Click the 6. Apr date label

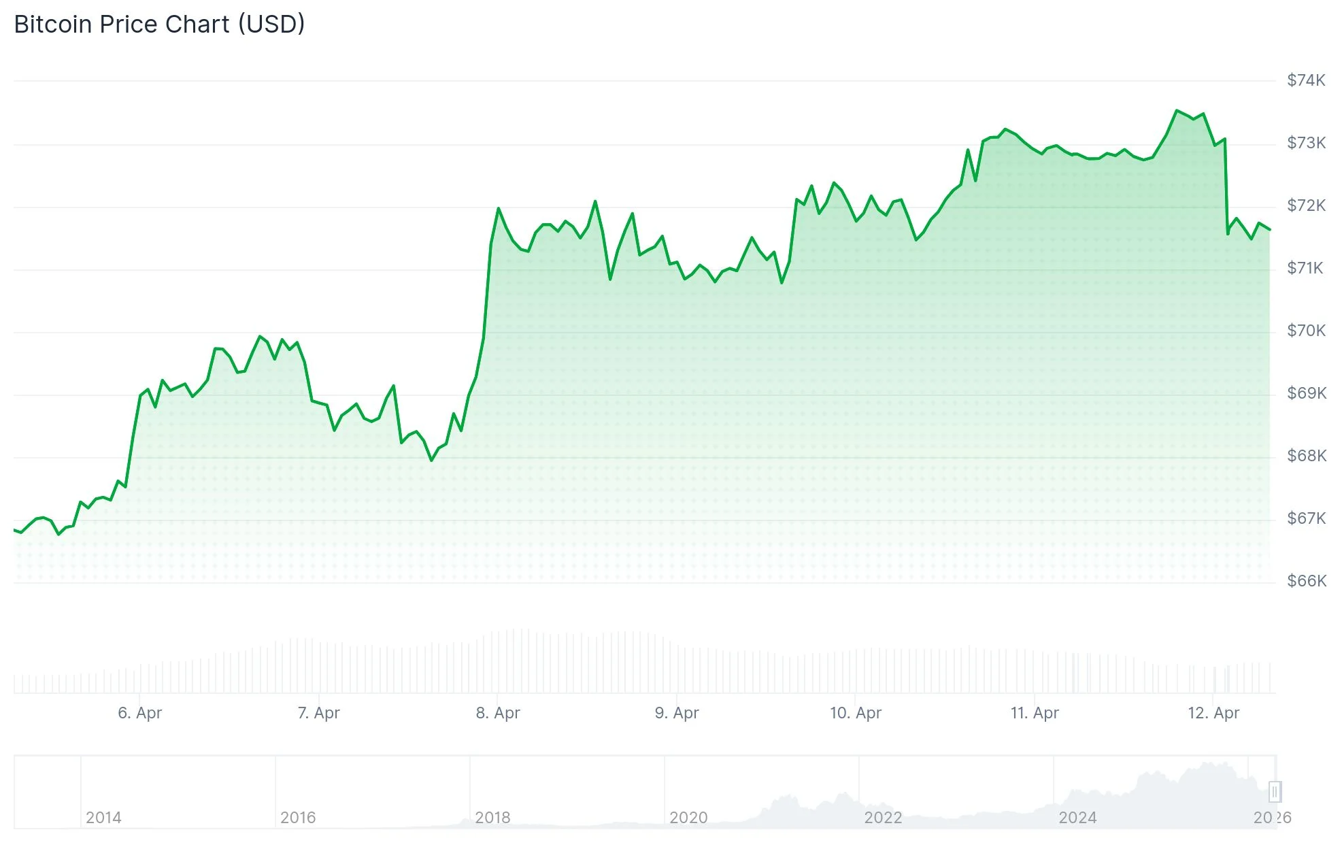tap(139, 713)
